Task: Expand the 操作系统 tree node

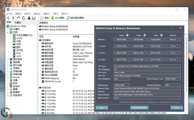Action: click(8, 59)
